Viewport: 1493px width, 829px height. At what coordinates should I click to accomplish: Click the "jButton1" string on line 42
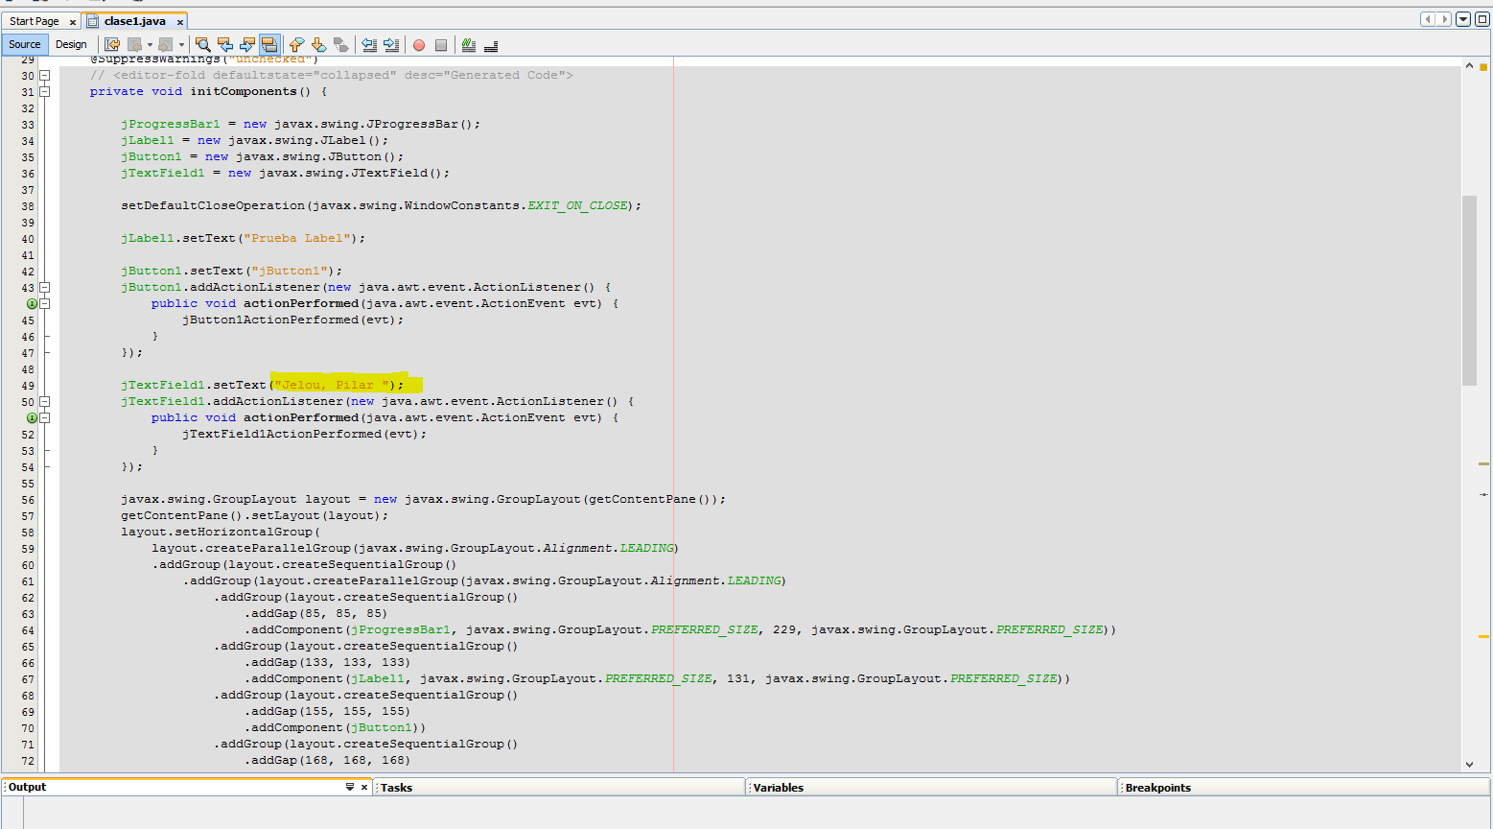(291, 272)
